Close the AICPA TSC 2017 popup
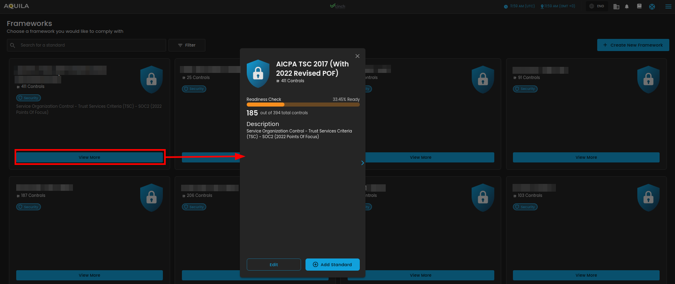 coord(357,56)
